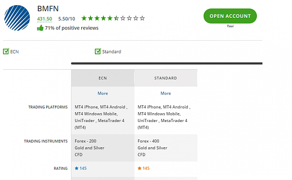The width and height of the screenshot is (292, 180).
Task: Uncheck the ECN account checkbox
Action: coord(6,51)
